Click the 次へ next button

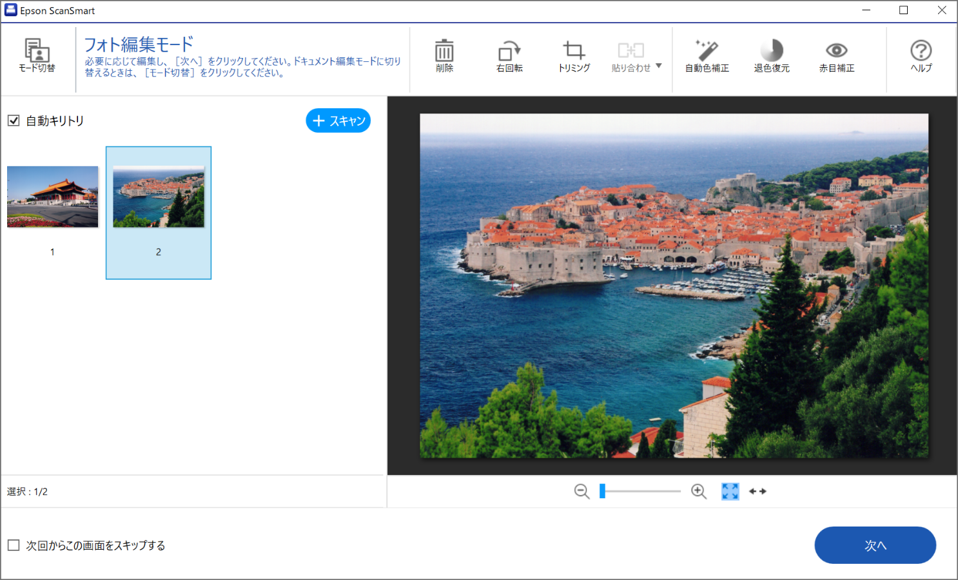[x=875, y=545]
